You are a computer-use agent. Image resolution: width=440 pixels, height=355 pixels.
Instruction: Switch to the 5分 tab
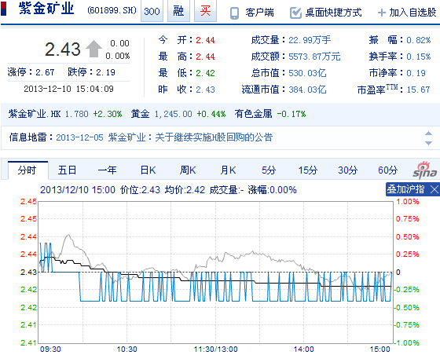point(269,170)
